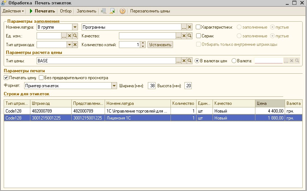Increase Количество копий with the up arrow
The height and width of the screenshot is (191, 307).
click(143, 43)
